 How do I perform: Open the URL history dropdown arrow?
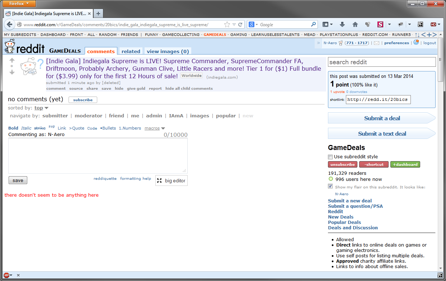(234, 24)
